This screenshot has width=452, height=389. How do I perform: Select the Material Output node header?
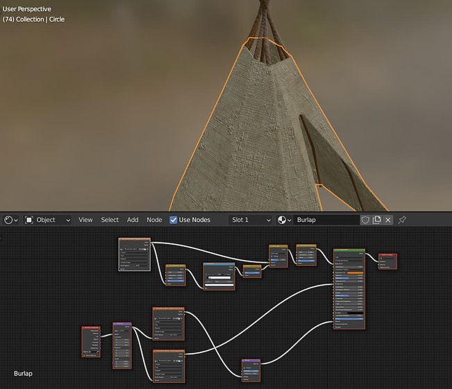pos(387,254)
